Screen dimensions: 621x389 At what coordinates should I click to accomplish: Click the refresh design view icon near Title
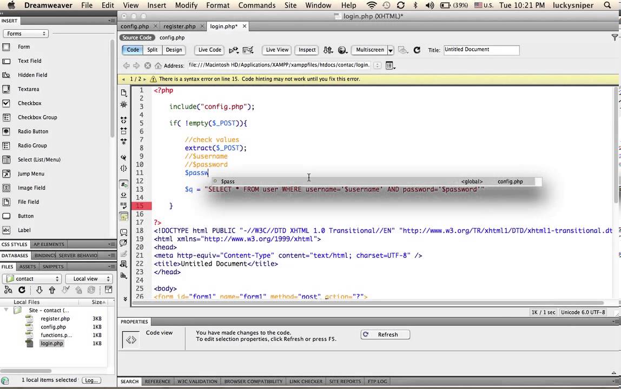[417, 50]
